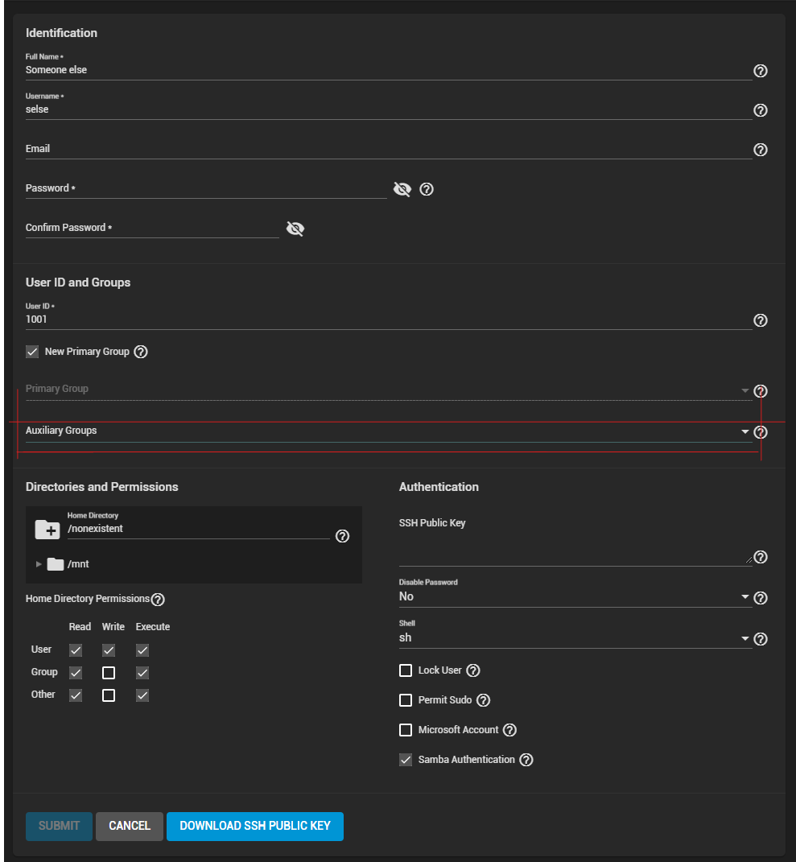This screenshot has width=796, height=862.
Task: Enable the Microsoft Account checkbox
Action: (x=406, y=730)
